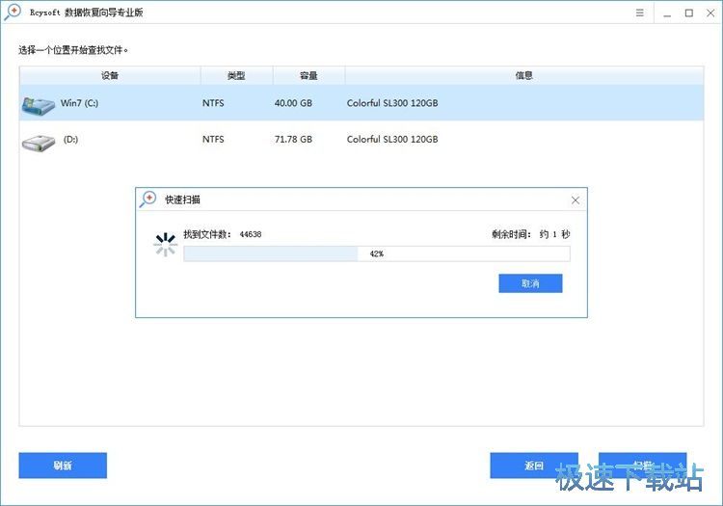Sort by 信息 column header
Screen dimensions: 723x506
pos(524,75)
